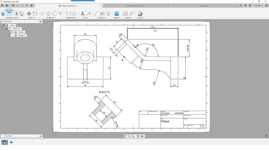Open the Data Panel grid icon
Viewport: 269px width, 151px height.
(2, 5)
